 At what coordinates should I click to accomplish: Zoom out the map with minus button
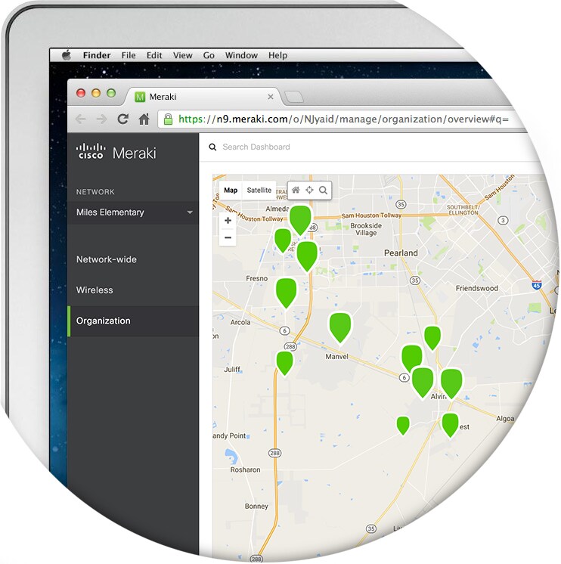(228, 237)
